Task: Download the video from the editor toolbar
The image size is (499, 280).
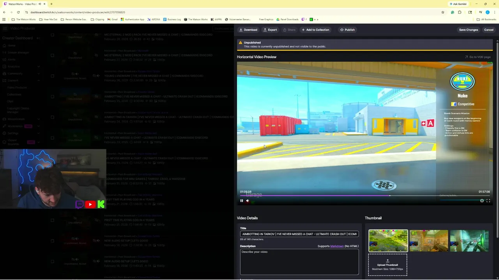Action: tap(248, 30)
